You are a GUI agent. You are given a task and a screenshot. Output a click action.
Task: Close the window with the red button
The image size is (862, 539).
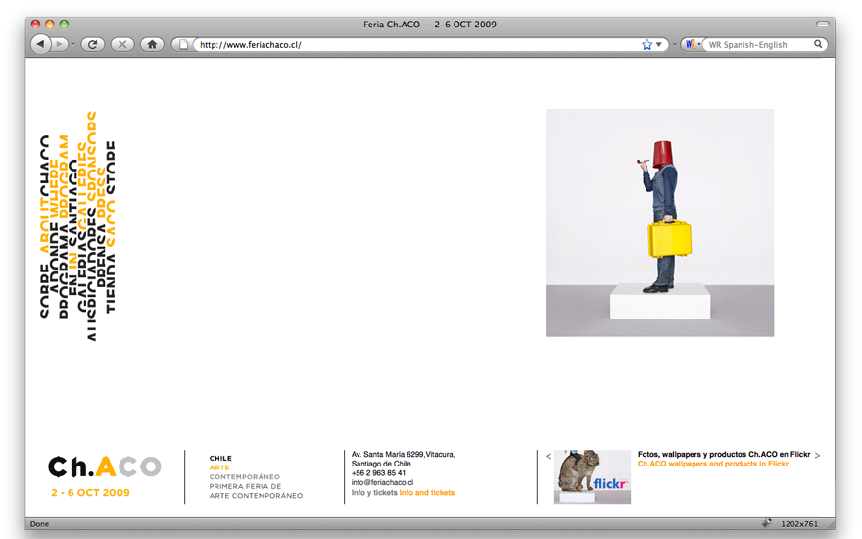pos(35,24)
